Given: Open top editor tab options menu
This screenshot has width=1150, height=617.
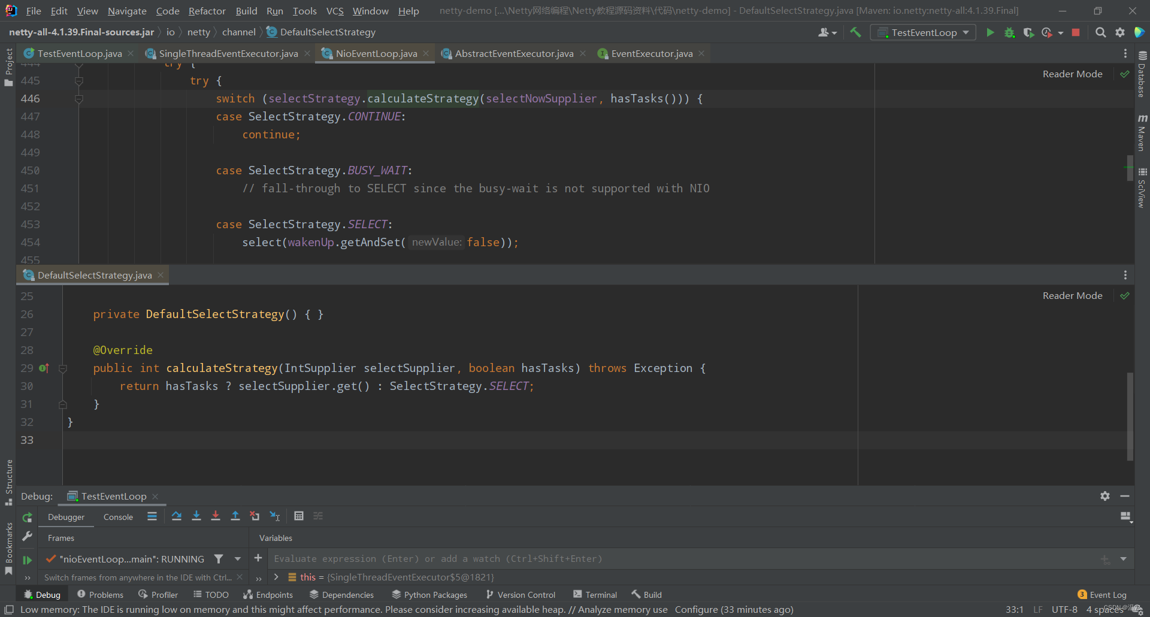Looking at the screenshot, I should (1125, 53).
